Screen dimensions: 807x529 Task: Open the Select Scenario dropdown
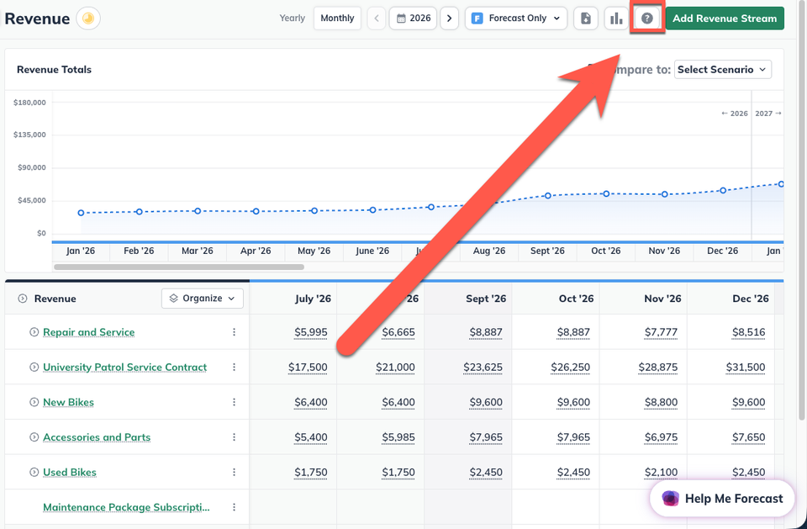coord(723,70)
